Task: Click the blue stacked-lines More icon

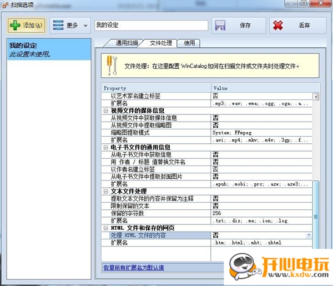Action: (x=58, y=25)
